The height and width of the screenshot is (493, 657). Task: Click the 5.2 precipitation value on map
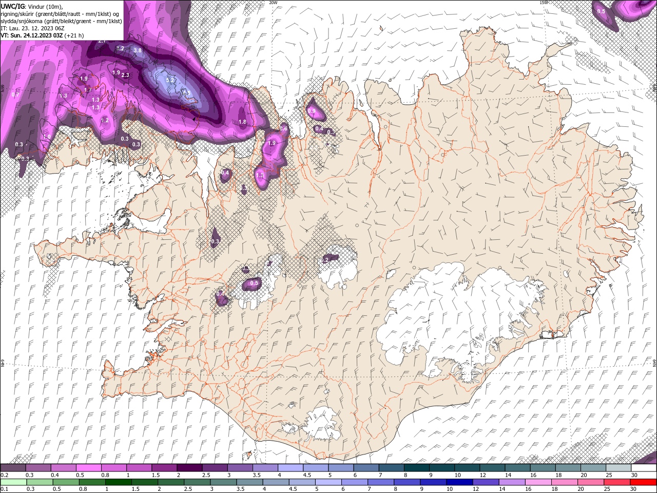click(x=170, y=81)
